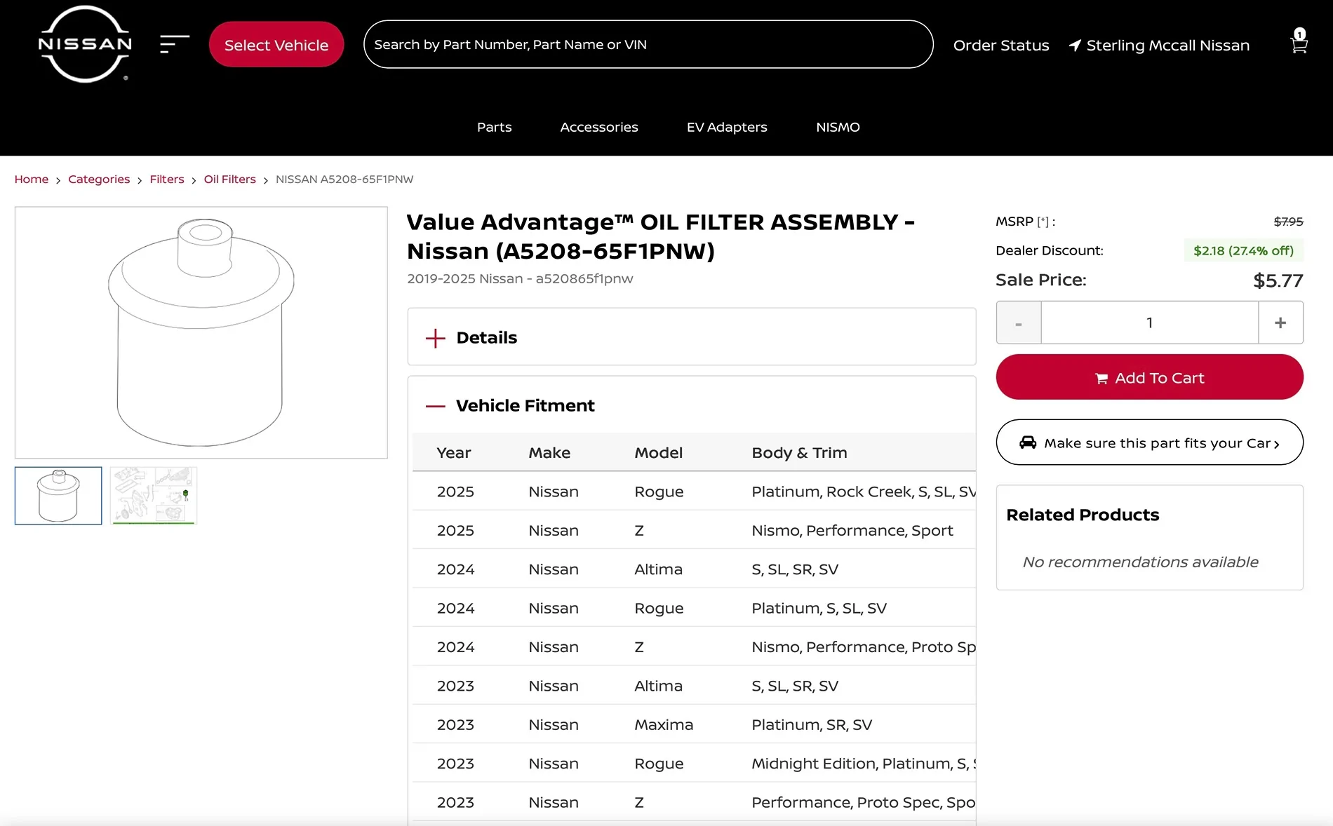Click the Body & Trim column header
This screenshot has height=826, width=1333.
pos(799,453)
